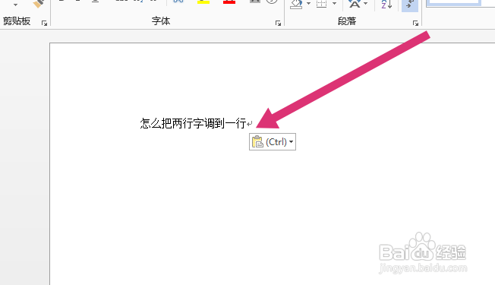
Task: Click the Paste Options clipboard icon
Action: coord(257,142)
